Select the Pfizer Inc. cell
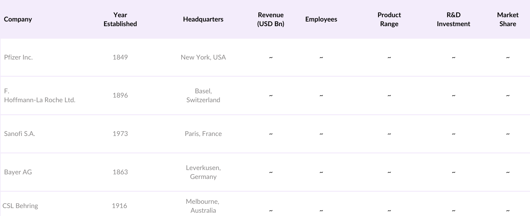 (19, 57)
